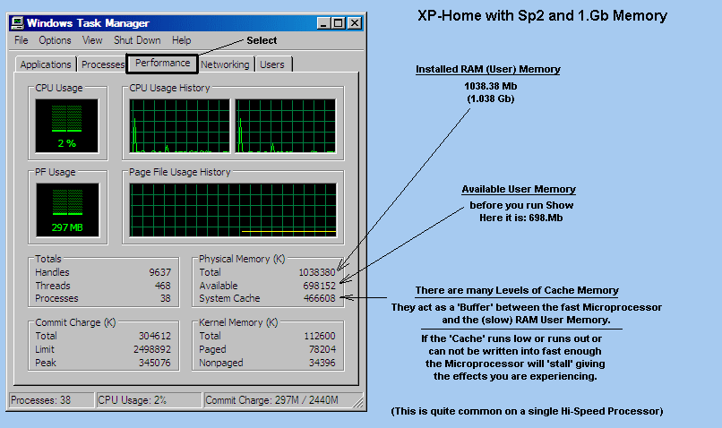Click the Totals Processes value 38
722x428 pixels.
click(166, 299)
